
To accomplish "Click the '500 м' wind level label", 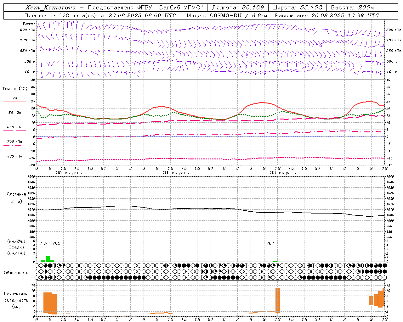I will click(30, 61).
